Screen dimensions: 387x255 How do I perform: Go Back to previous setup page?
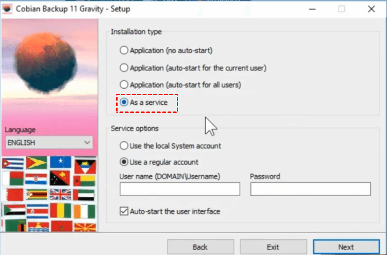click(200, 247)
